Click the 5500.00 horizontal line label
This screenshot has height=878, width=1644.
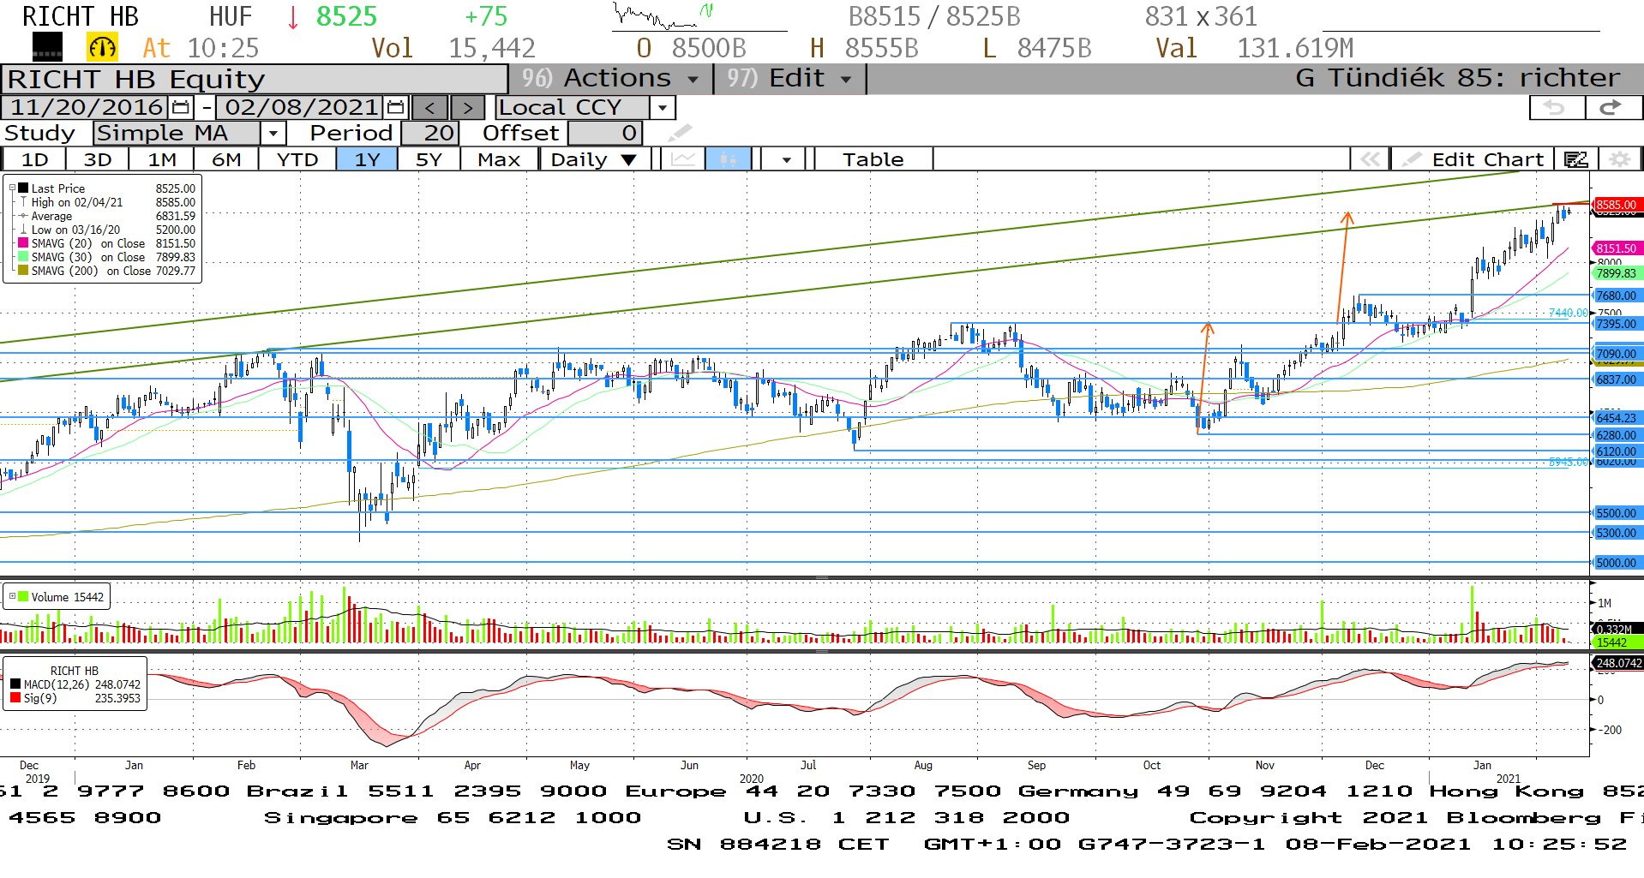click(x=1617, y=513)
